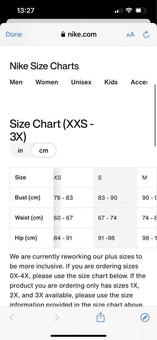Switch to the Unisex tab
157x340 pixels.
coord(81,82)
